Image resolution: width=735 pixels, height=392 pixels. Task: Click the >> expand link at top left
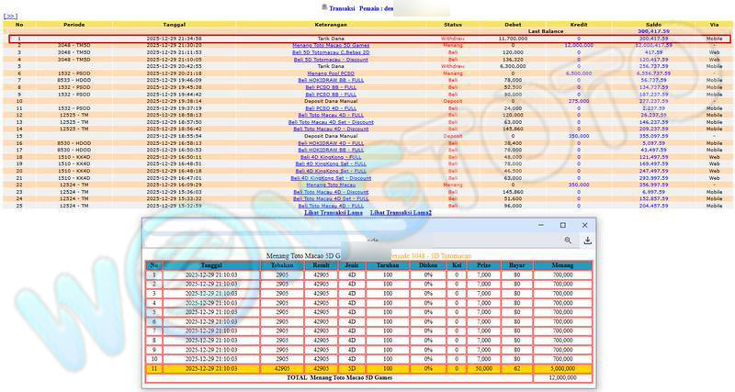(11, 16)
